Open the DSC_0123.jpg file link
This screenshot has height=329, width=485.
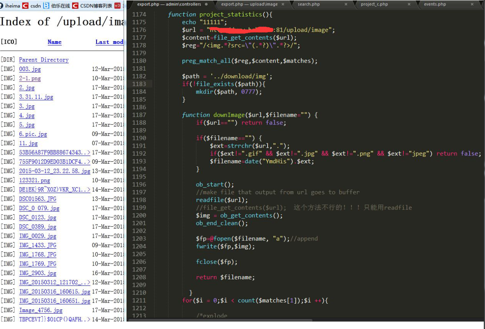pyautogui.click(x=38, y=217)
